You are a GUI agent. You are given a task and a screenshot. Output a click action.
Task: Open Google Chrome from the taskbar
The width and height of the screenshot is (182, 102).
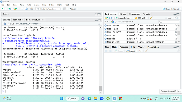(x=121, y=99)
